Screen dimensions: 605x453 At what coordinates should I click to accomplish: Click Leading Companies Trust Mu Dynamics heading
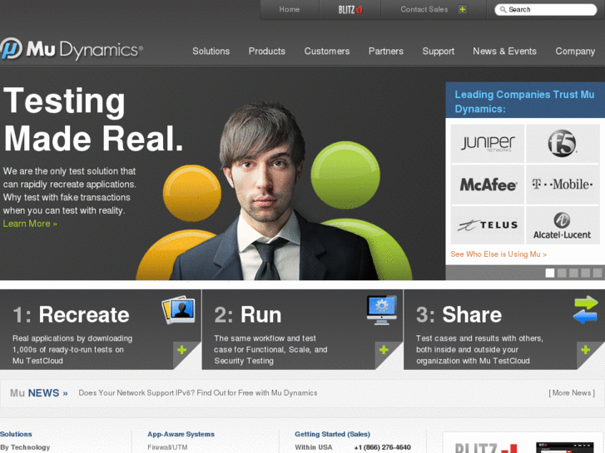(x=524, y=101)
